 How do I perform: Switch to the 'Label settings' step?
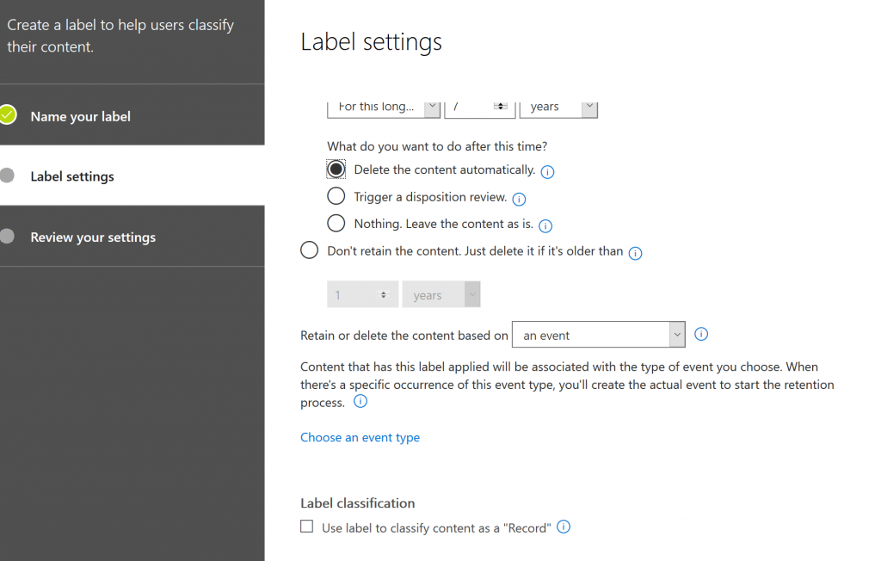click(71, 176)
